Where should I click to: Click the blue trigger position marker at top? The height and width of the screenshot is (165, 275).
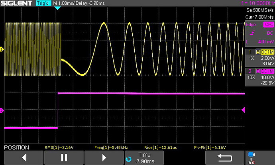[57, 8]
